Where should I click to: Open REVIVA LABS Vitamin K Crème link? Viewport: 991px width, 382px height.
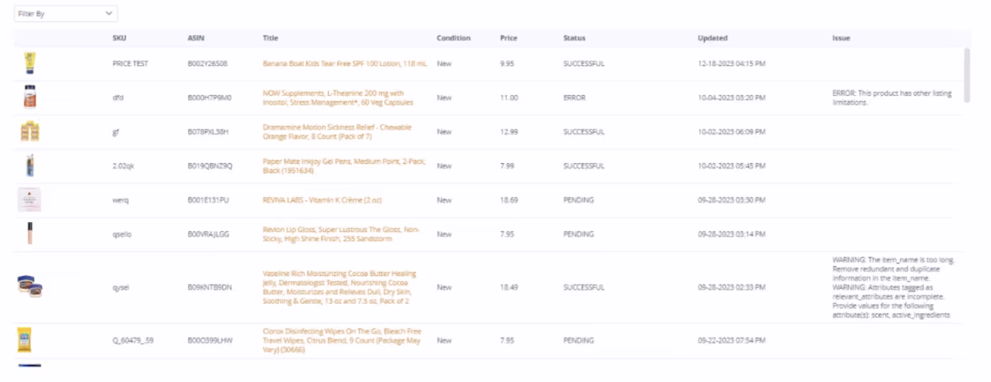point(322,200)
